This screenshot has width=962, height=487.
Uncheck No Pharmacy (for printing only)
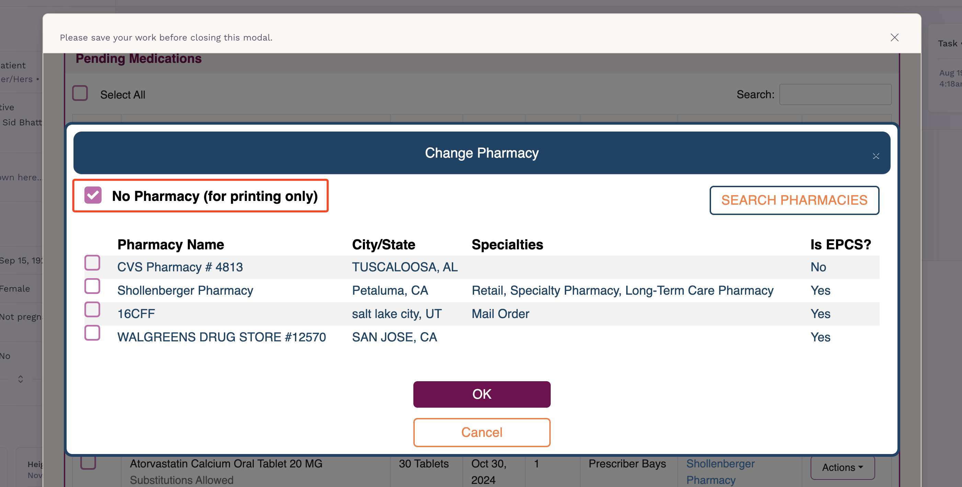(x=93, y=195)
